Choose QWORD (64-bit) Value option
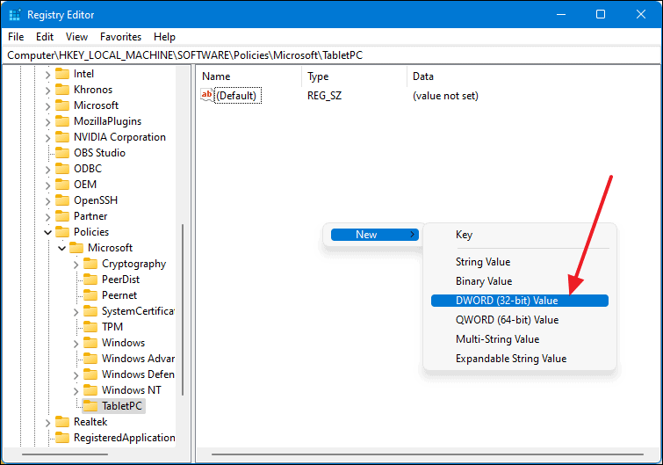Screen dimensions: 663x465 520,320
